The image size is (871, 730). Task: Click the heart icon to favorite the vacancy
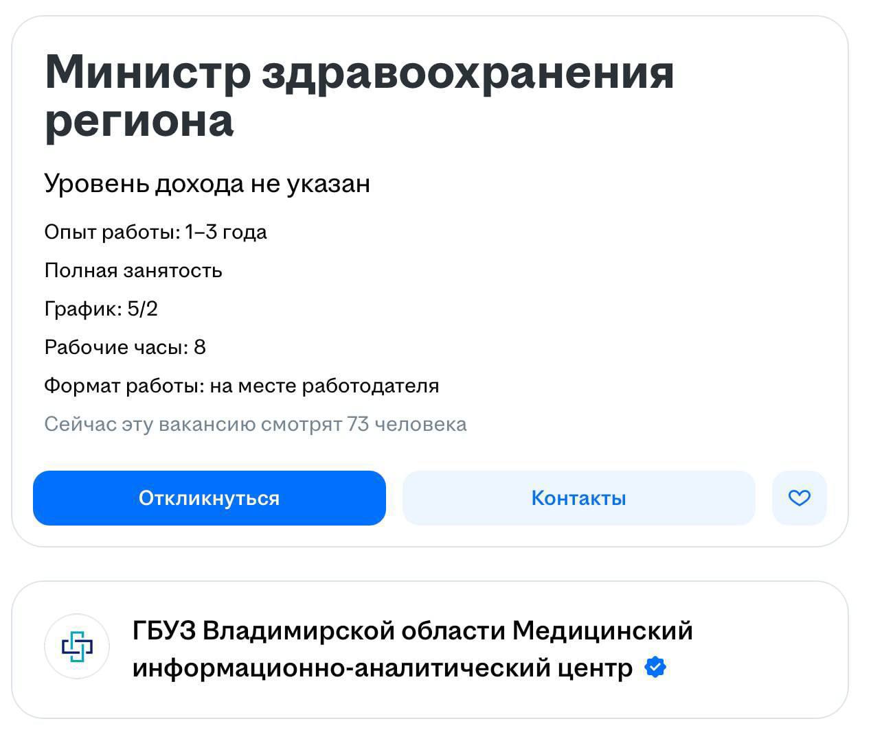click(799, 498)
